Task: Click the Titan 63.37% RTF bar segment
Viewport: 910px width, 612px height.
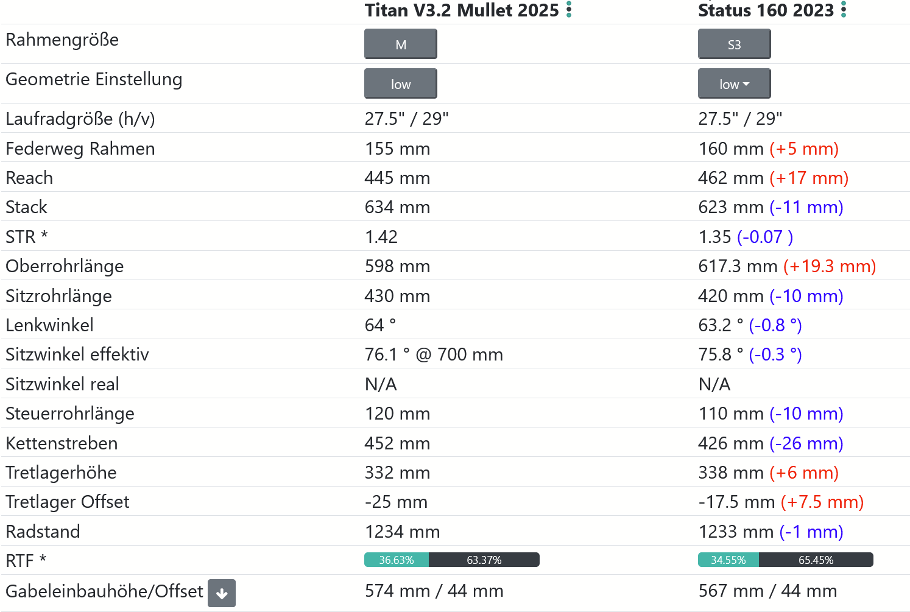Action: [484, 560]
